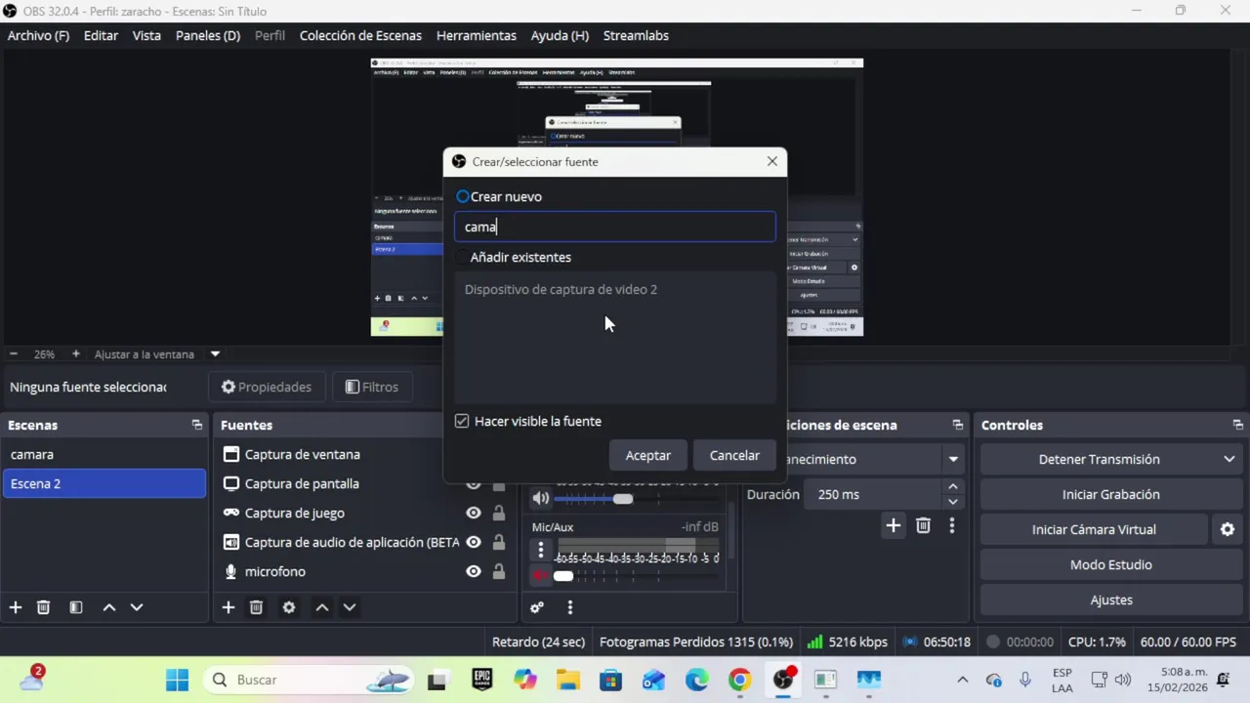Mute the desktop audio speaker icon
1250x703 pixels.
pyautogui.click(x=541, y=498)
